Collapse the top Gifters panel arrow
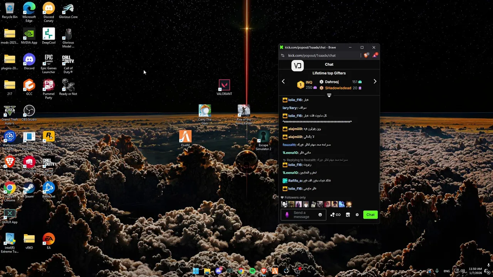493x277 pixels. pos(329,95)
